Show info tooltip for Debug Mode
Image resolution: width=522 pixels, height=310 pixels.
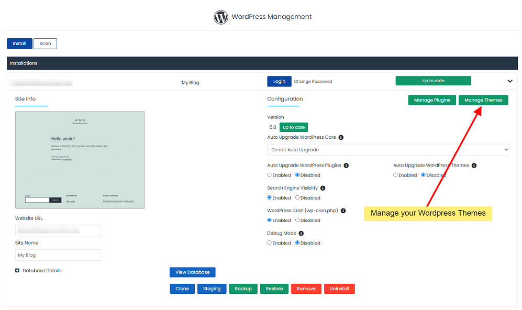click(x=301, y=233)
